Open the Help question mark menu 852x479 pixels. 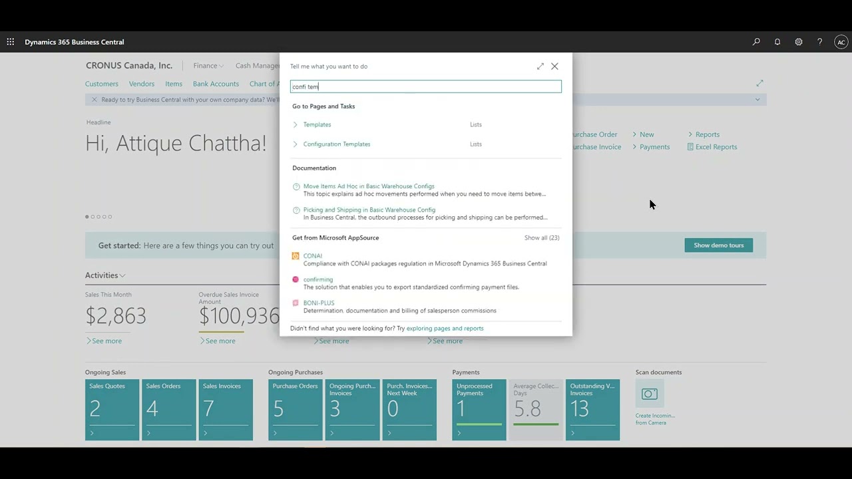pos(820,42)
